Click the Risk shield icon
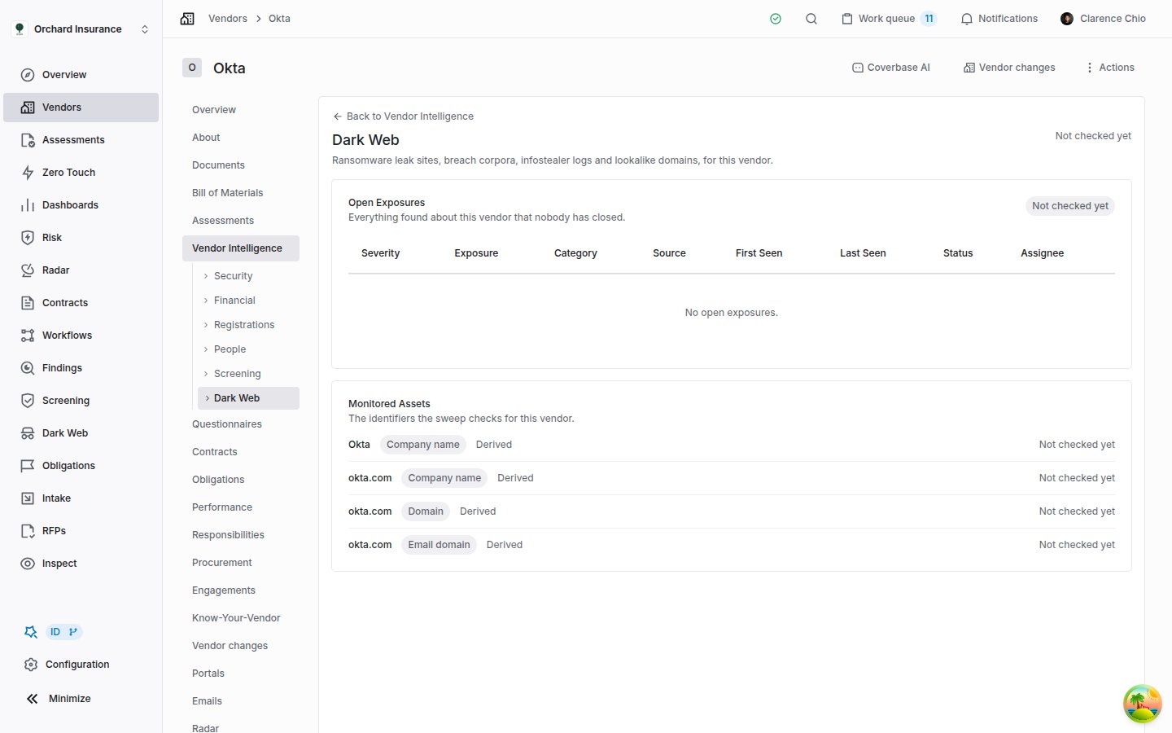 (28, 238)
